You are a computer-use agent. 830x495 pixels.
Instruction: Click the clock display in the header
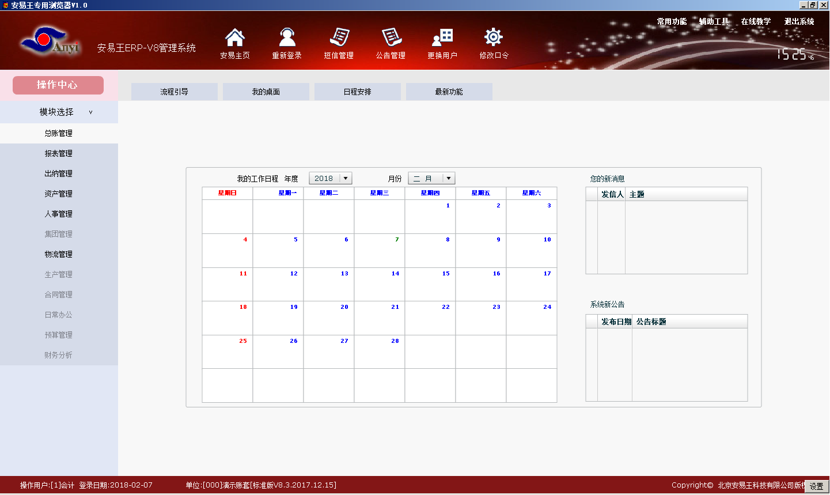point(795,54)
